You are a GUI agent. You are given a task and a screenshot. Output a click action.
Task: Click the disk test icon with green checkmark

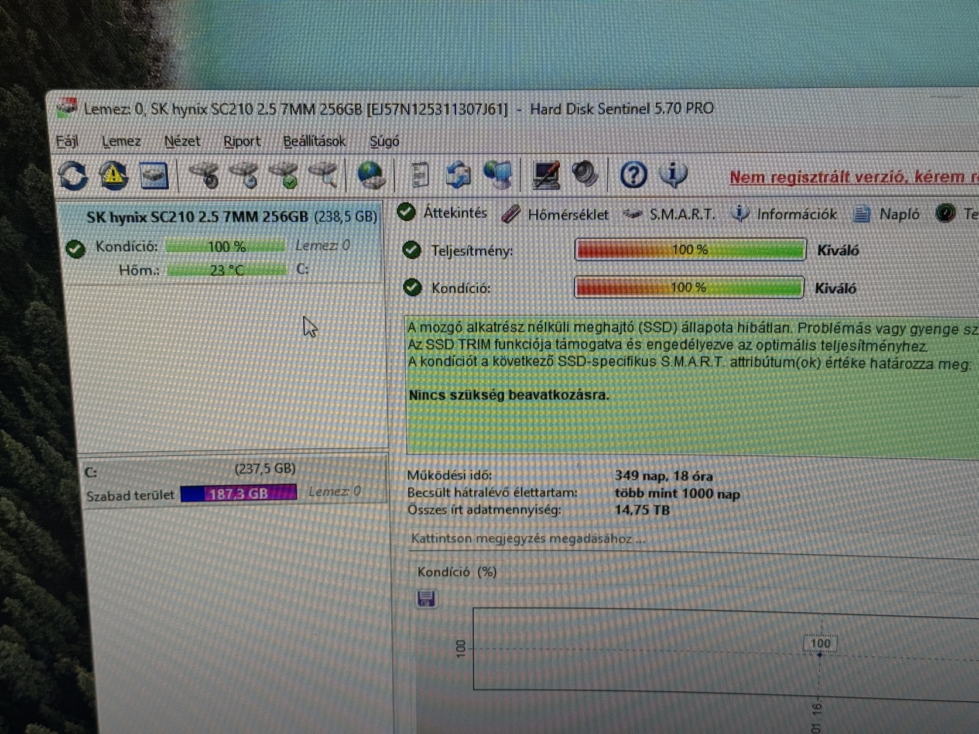click(x=285, y=175)
